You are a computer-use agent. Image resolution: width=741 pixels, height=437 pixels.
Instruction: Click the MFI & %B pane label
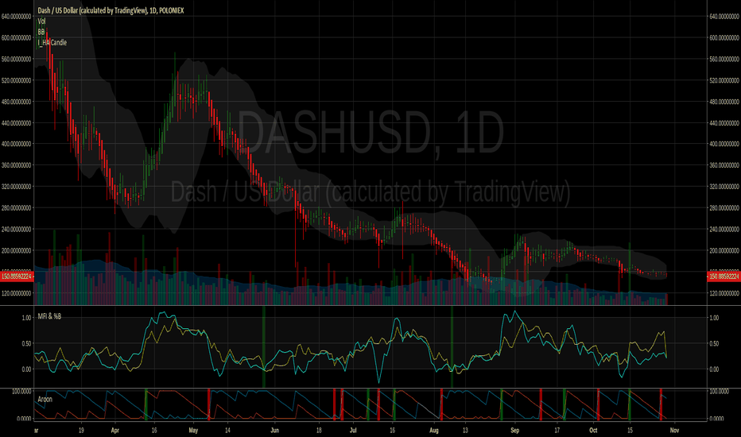49,316
